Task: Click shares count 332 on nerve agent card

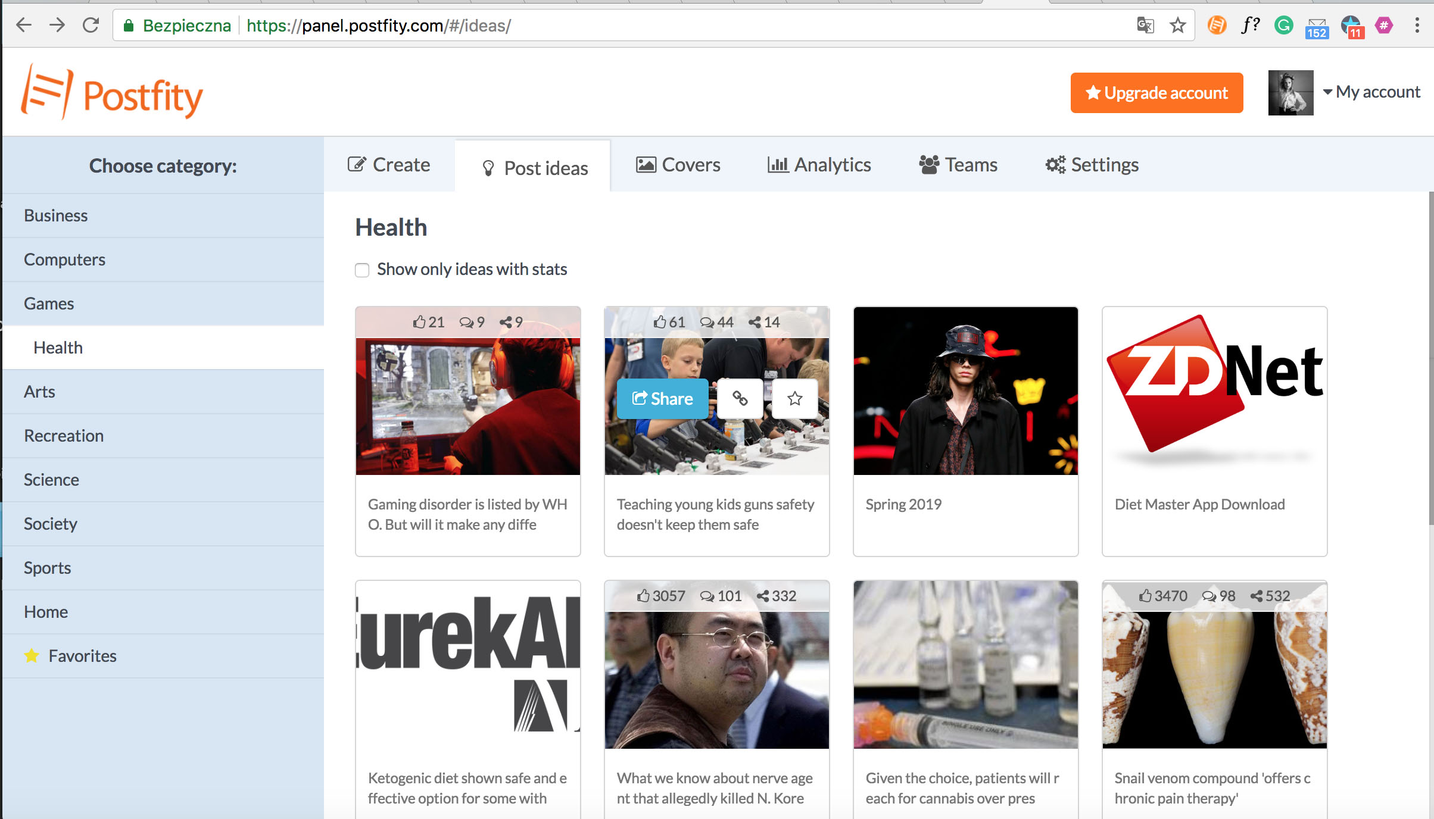Action: (777, 596)
